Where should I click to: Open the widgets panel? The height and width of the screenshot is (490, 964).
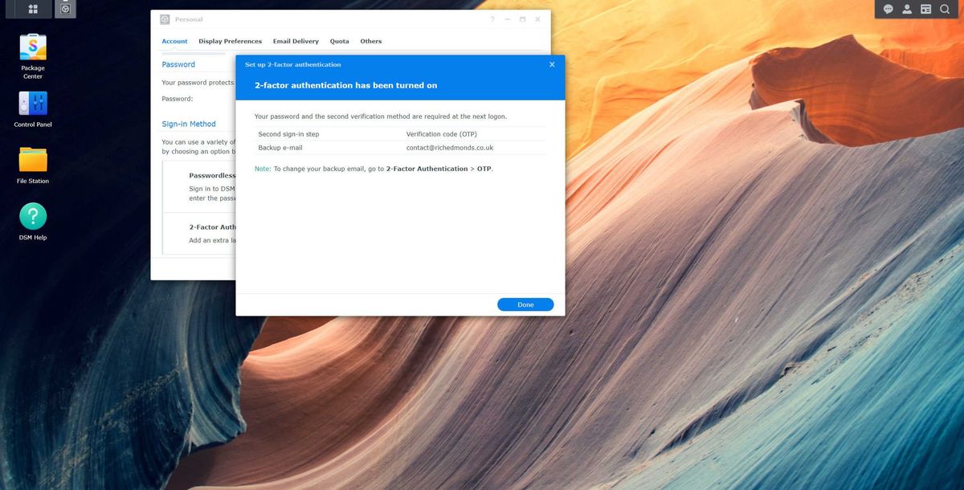click(925, 9)
